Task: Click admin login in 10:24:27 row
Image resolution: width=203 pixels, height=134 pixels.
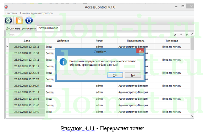Action: click(x=99, y=86)
